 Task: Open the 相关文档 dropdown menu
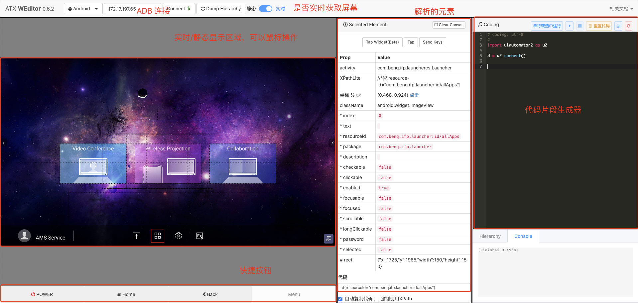(621, 8)
